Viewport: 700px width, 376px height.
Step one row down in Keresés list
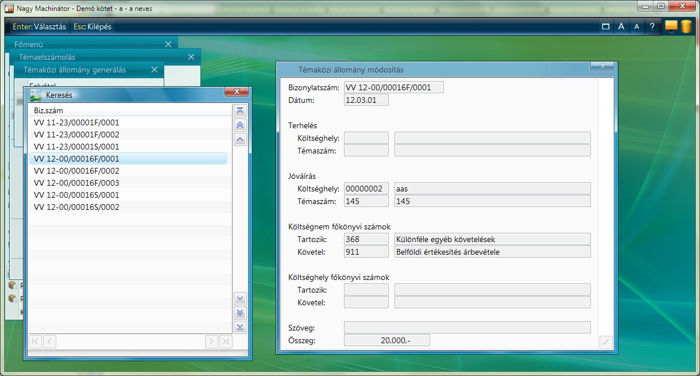(x=241, y=298)
